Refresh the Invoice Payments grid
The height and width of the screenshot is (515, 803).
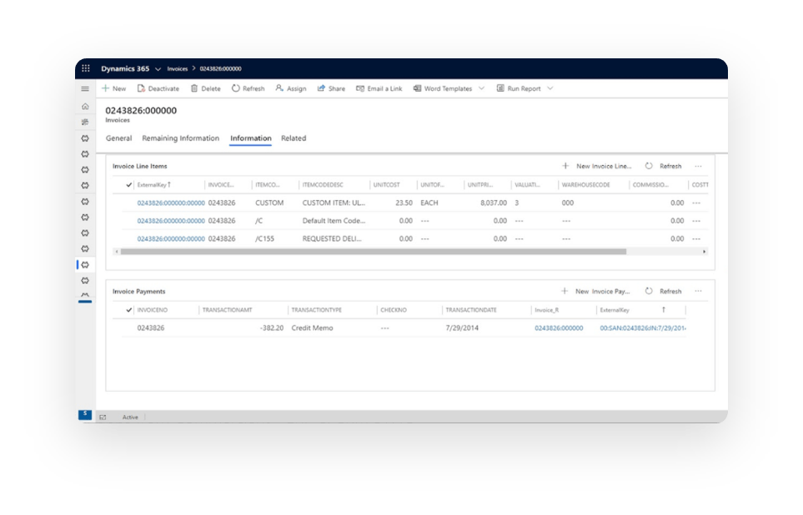click(663, 292)
